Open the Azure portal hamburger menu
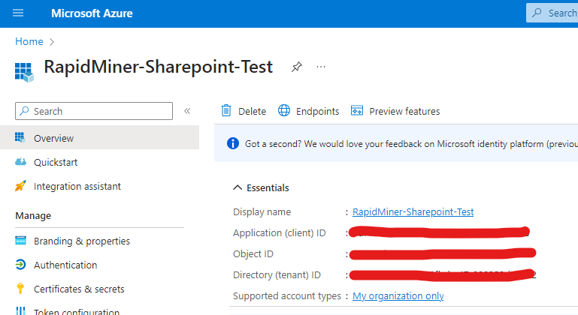Viewport: 578px width, 315px height. click(x=19, y=13)
